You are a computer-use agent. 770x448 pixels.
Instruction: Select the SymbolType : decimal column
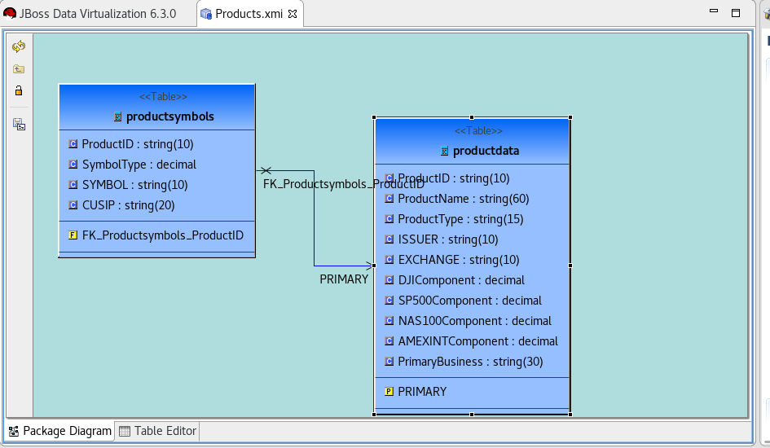(139, 165)
